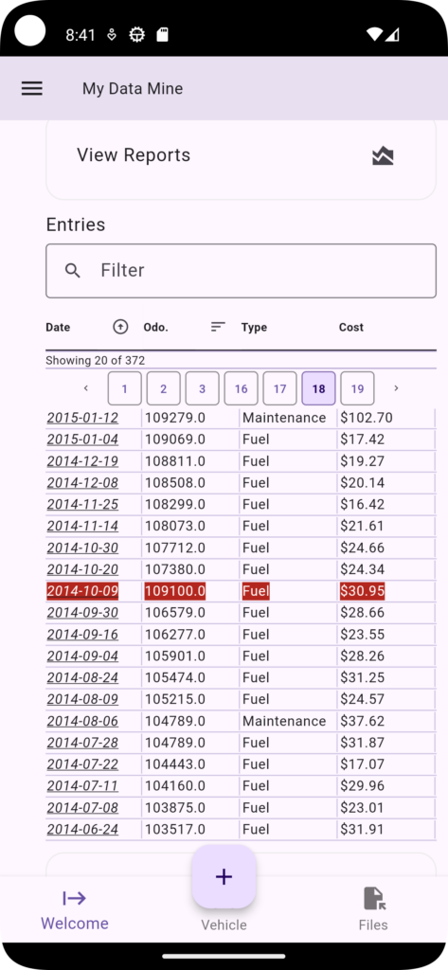Screen dimensions: 448x970
Task: Open entry dated 2014-10-20
Action: click(x=82, y=569)
